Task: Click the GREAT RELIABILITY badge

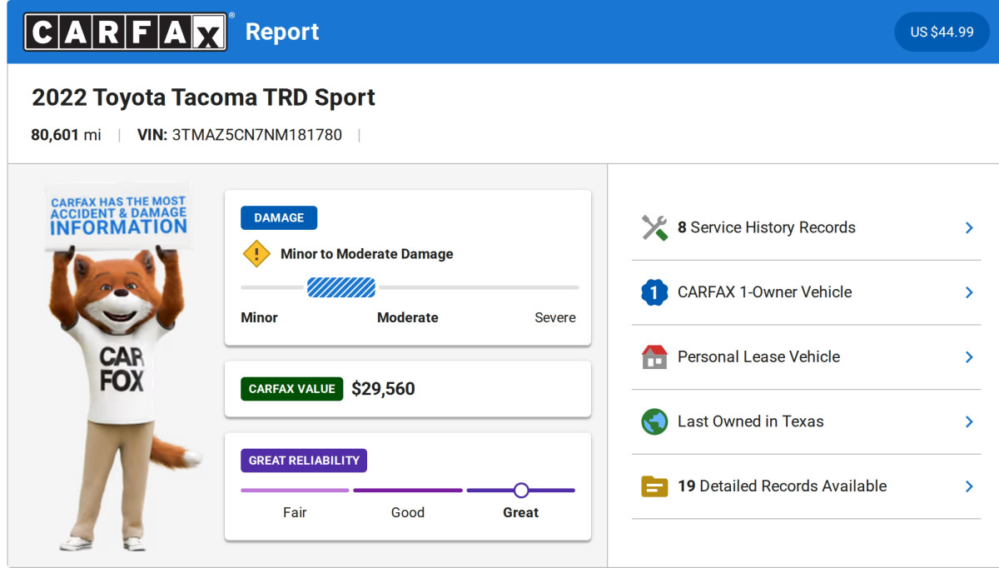Action: point(304,461)
